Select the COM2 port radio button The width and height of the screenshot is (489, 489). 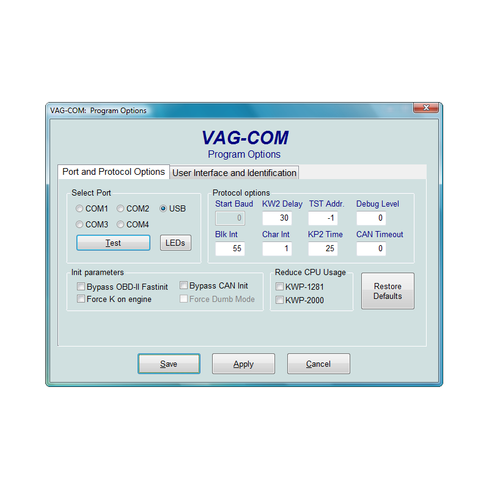pos(120,208)
